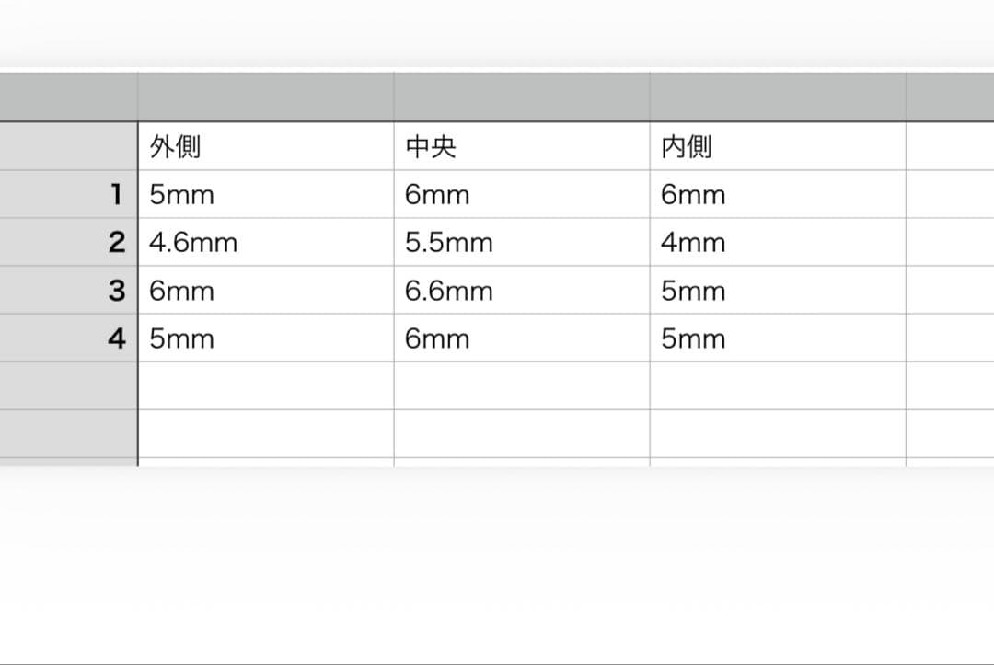Select the 5mm cell under 内側 row 4
The image size is (994, 665).
point(776,338)
